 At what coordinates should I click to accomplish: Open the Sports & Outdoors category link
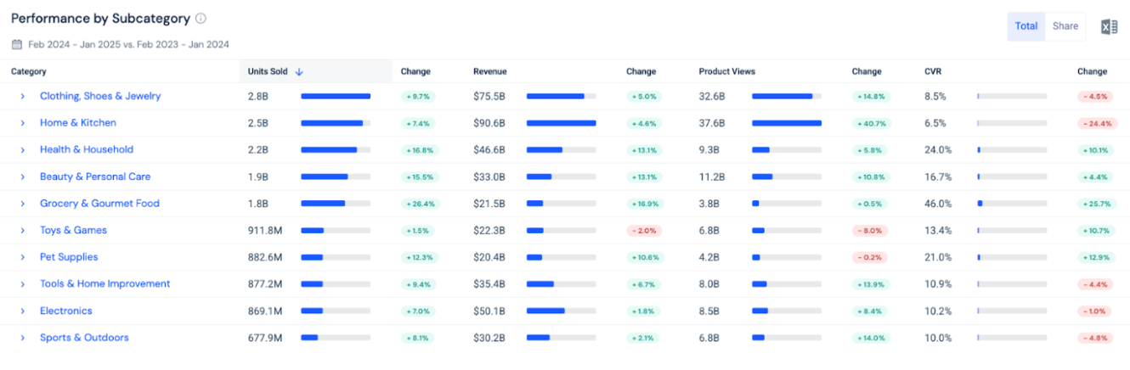(84, 338)
